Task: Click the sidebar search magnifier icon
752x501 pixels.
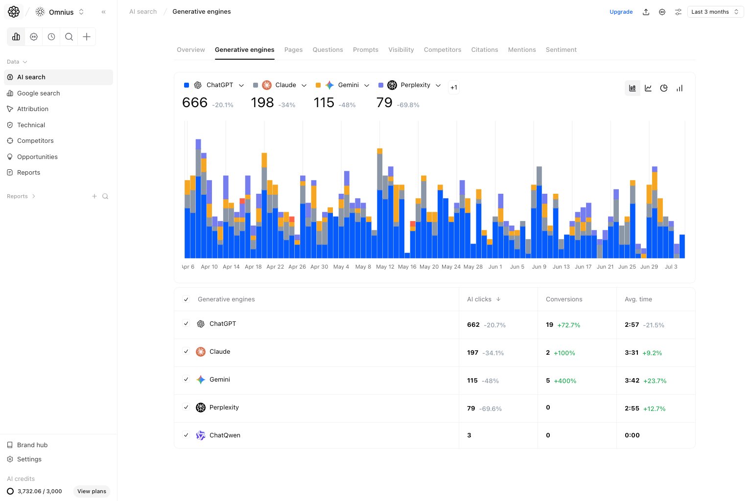Action: [69, 37]
